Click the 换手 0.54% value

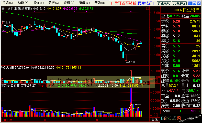click(175, 101)
